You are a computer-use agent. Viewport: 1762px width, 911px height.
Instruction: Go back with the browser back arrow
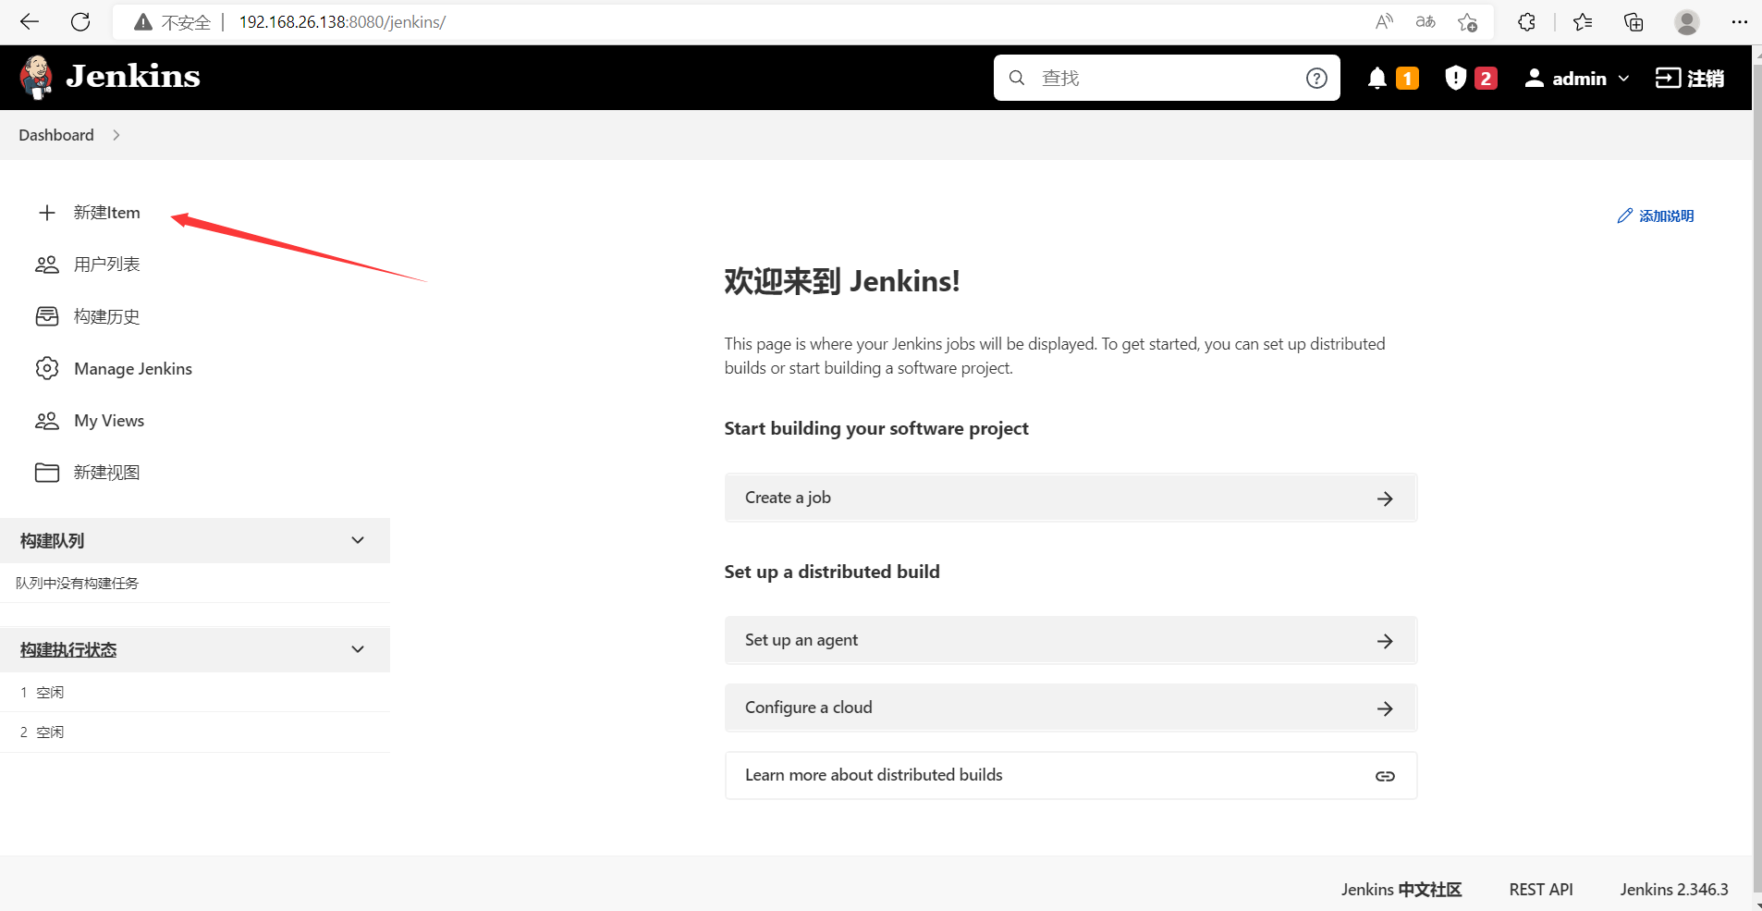point(30,22)
